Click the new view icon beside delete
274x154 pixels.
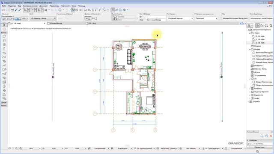[x=266, y=136]
